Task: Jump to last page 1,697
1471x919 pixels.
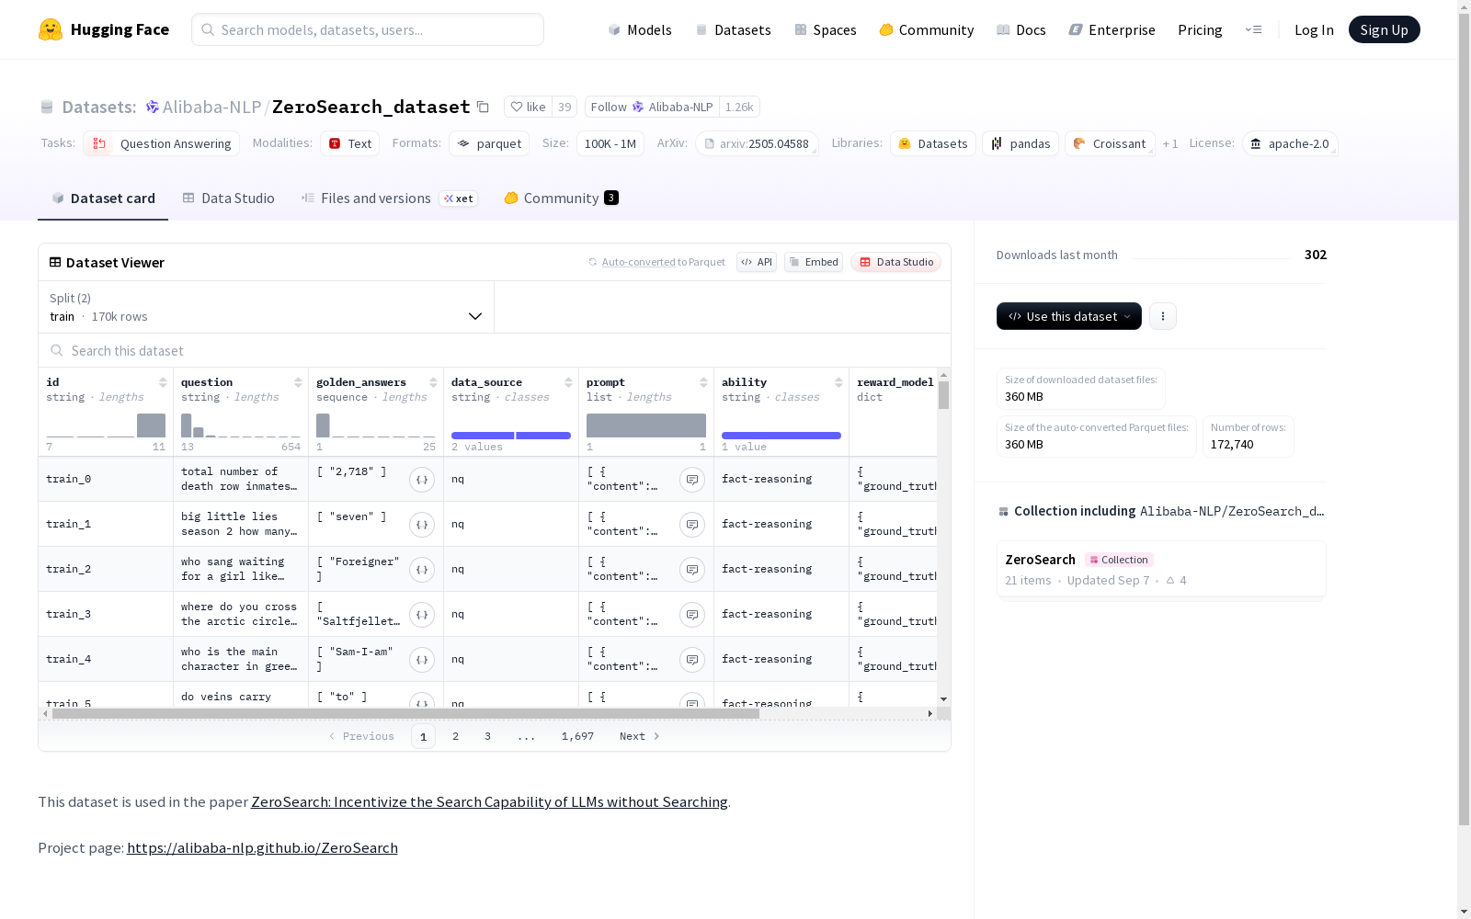Action: point(577,736)
